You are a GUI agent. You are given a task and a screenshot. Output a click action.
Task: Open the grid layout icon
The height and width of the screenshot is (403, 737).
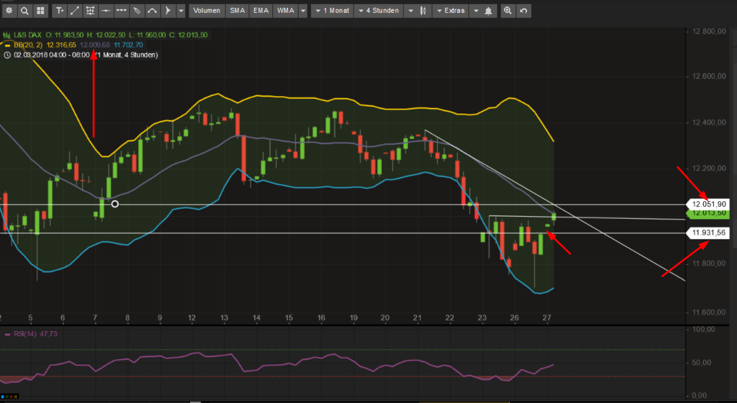pos(40,10)
